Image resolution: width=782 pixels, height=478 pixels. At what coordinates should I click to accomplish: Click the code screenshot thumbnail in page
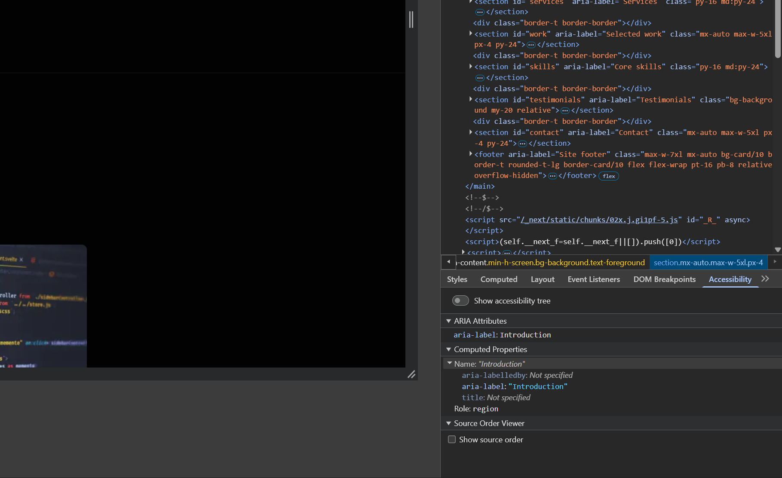click(43, 306)
